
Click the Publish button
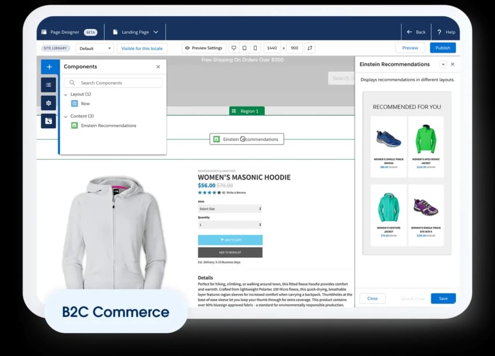pos(443,48)
